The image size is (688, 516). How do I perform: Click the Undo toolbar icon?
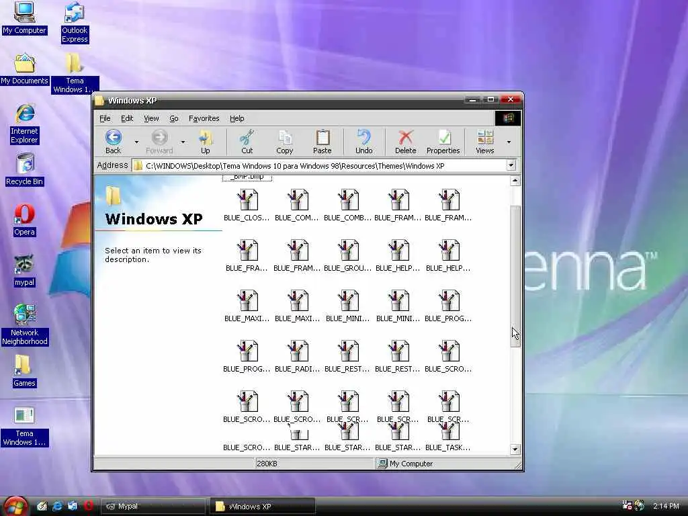[363, 141]
